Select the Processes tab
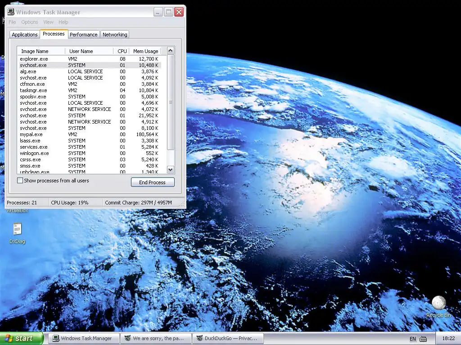This screenshot has height=345, width=461. pos(54,34)
